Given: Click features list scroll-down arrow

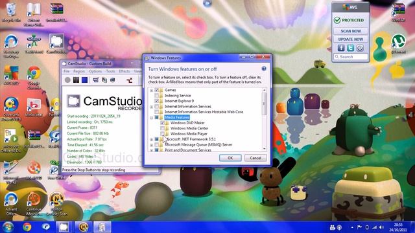Looking at the screenshot, I should (x=264, y=149).
